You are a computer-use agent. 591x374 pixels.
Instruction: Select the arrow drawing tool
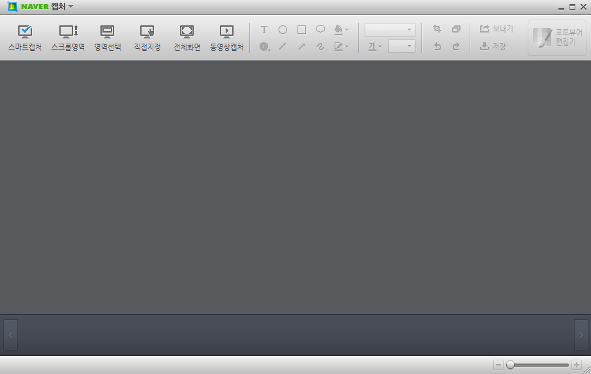[x=301, y=46]
